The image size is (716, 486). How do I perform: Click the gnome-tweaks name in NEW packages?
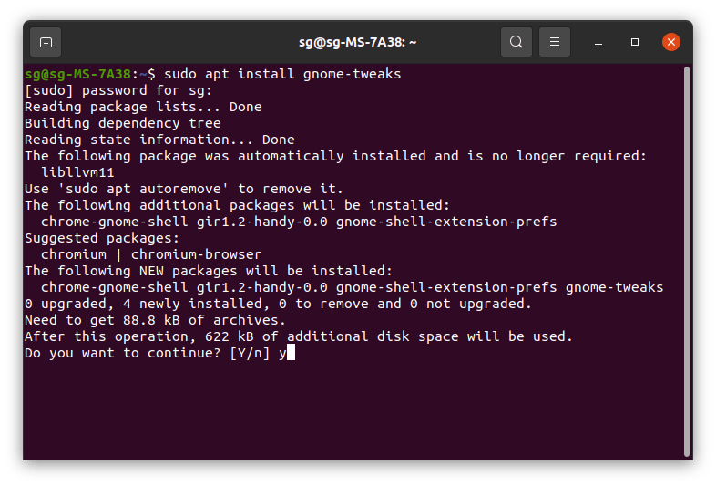(614, 287)
